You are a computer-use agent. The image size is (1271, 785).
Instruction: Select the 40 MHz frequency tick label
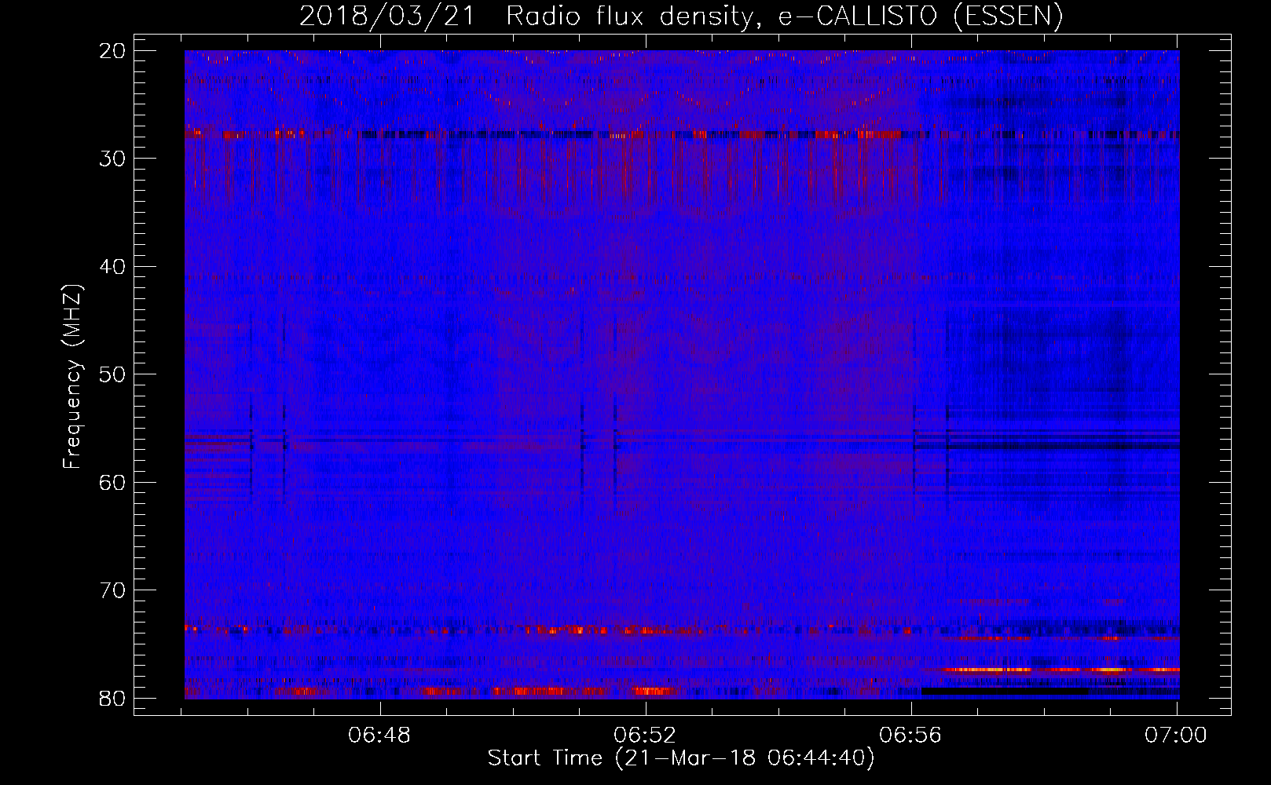pyautogui.click(x=113, y=267)
